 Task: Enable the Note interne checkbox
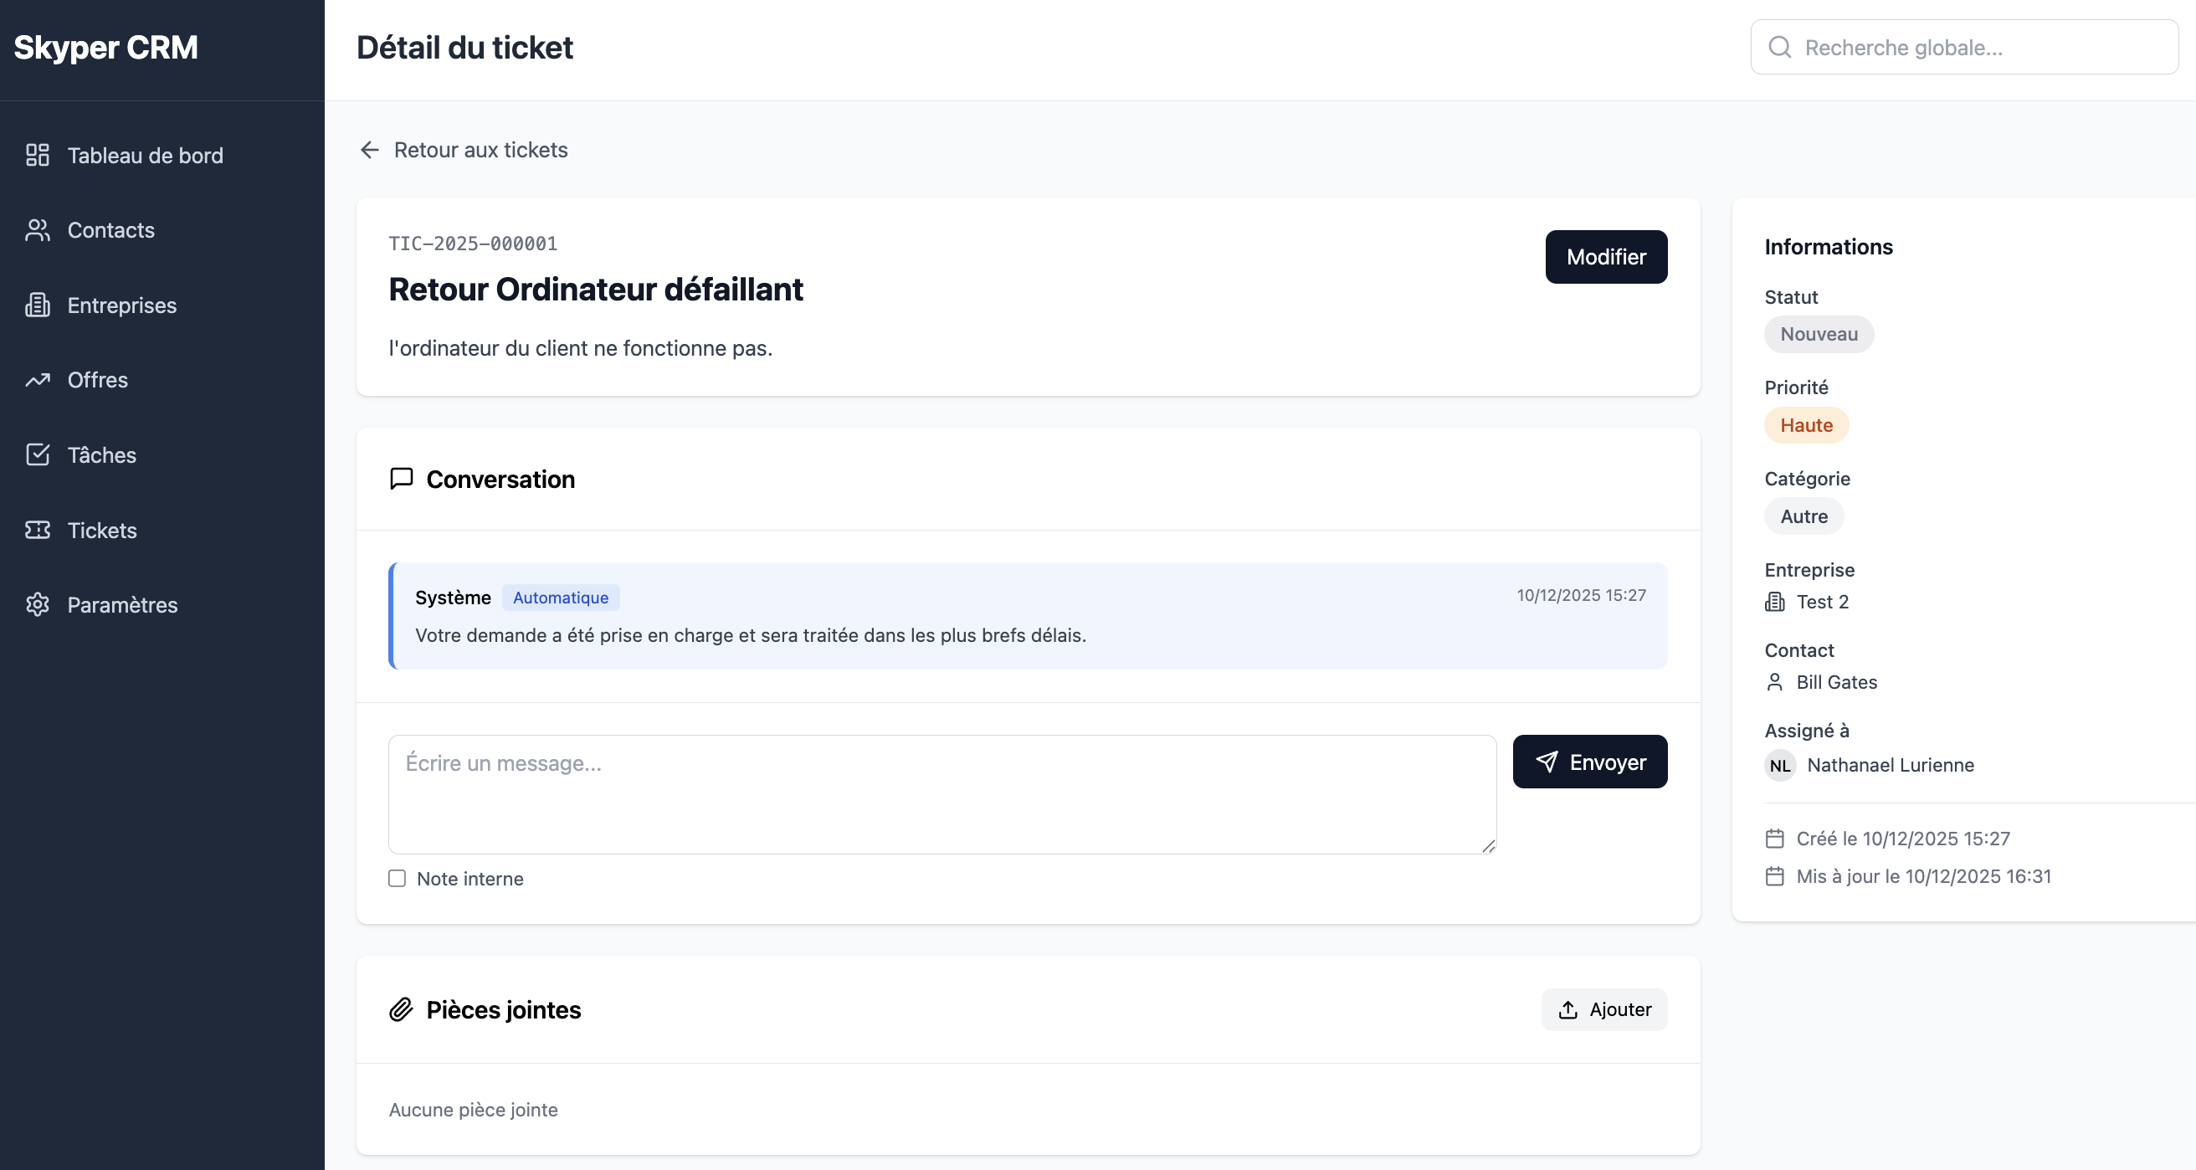pyautogui.click(x=398, y=879)
